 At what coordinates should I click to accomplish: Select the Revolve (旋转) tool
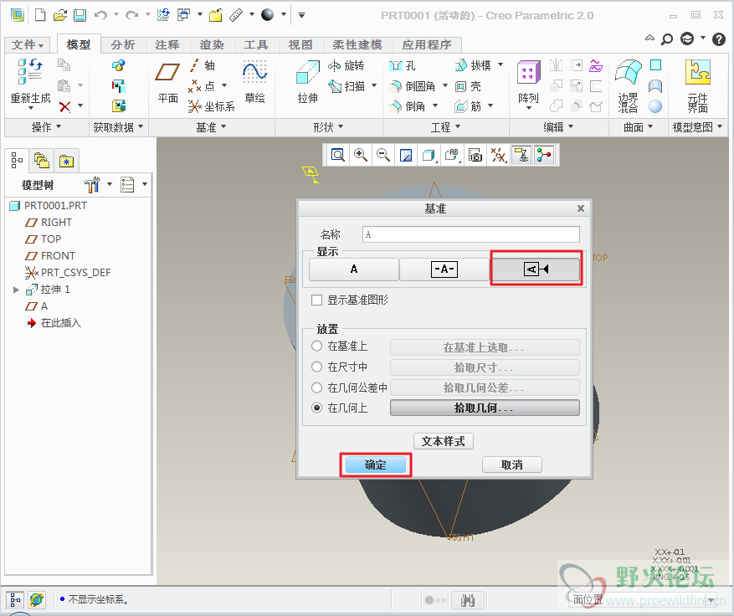tap(346, 65)
